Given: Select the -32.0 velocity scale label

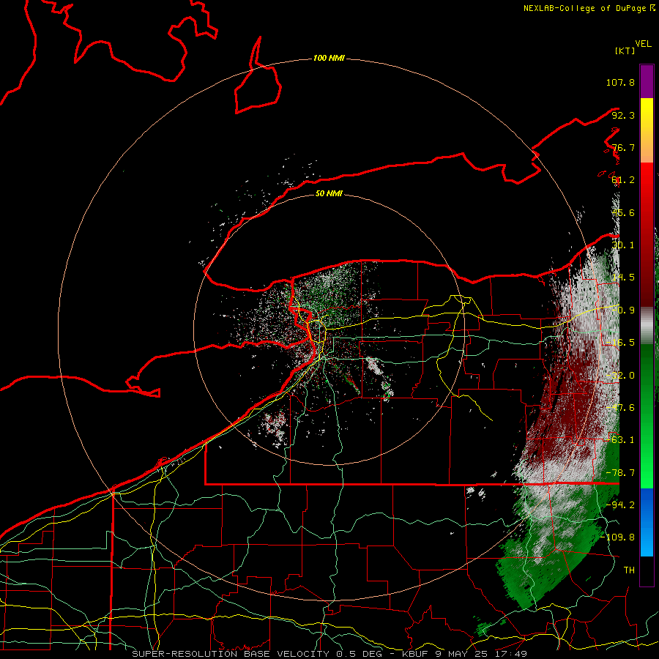Looking at the screenshot, I should pos(620,375).
